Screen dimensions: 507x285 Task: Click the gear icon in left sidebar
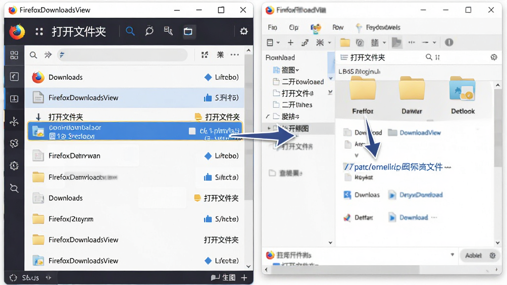14,166
